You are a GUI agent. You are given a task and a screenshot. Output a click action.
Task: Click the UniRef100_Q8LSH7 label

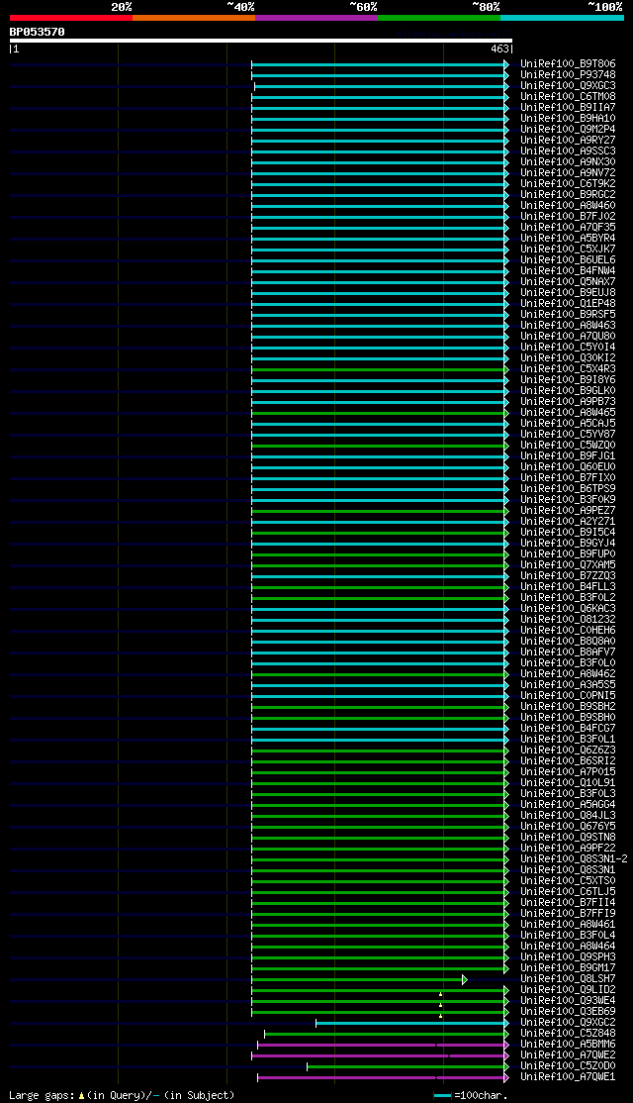point(568,978)
